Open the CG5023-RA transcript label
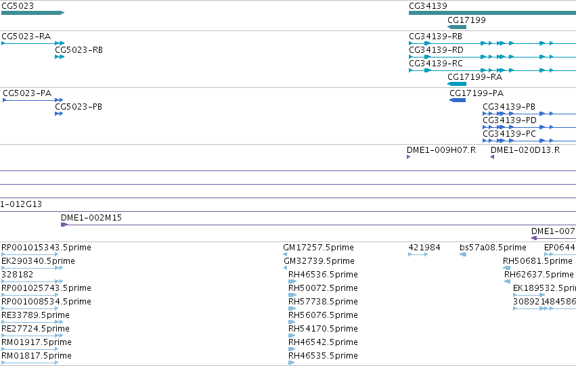The height and width of the screenshot is (366, 576). click(26, 37)
